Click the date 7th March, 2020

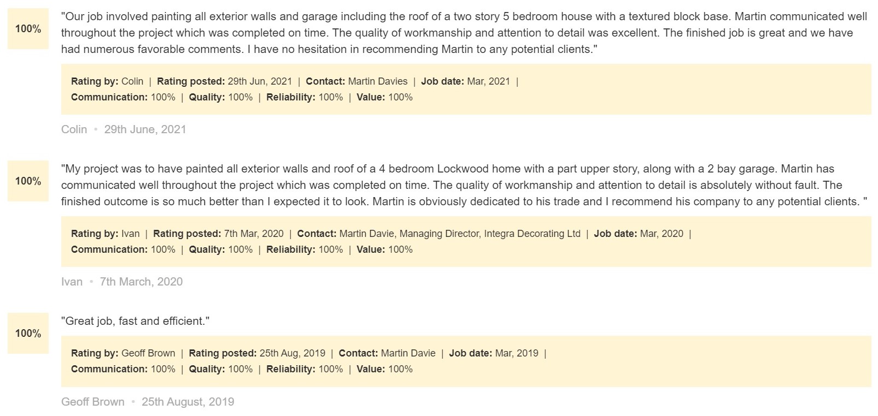tap(141, 282)
